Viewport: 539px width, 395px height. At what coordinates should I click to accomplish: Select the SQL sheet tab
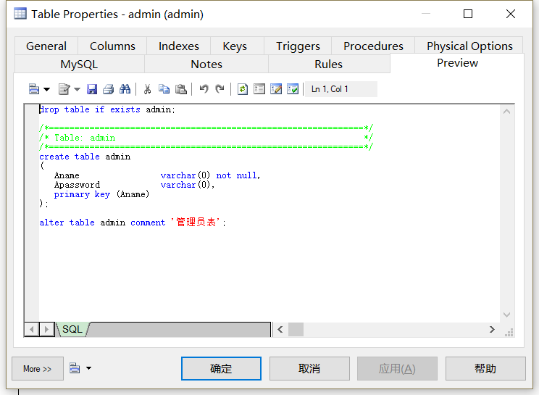[72, 329]
